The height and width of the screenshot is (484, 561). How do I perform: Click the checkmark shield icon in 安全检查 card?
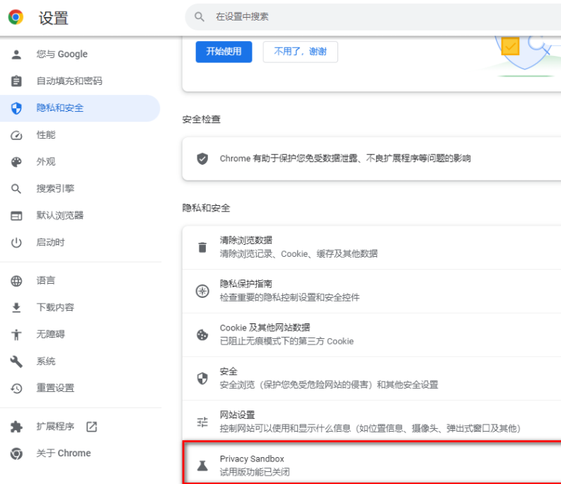202,159
